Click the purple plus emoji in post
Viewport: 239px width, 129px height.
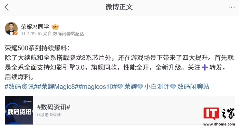pyautogui.click(x=205, y=67)
